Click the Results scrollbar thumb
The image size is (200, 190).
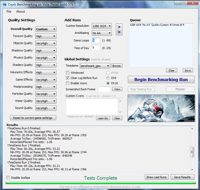click(192, 152)
